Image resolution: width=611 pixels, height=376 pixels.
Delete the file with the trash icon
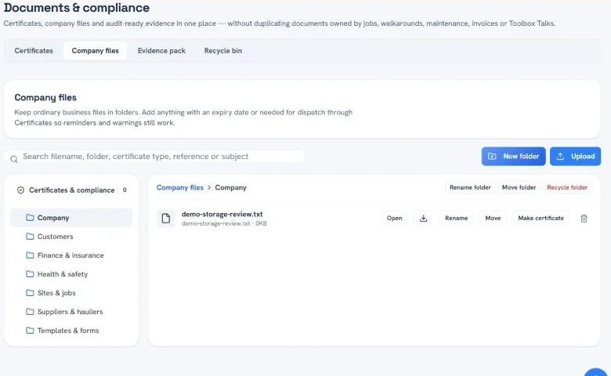pos(584,219)
